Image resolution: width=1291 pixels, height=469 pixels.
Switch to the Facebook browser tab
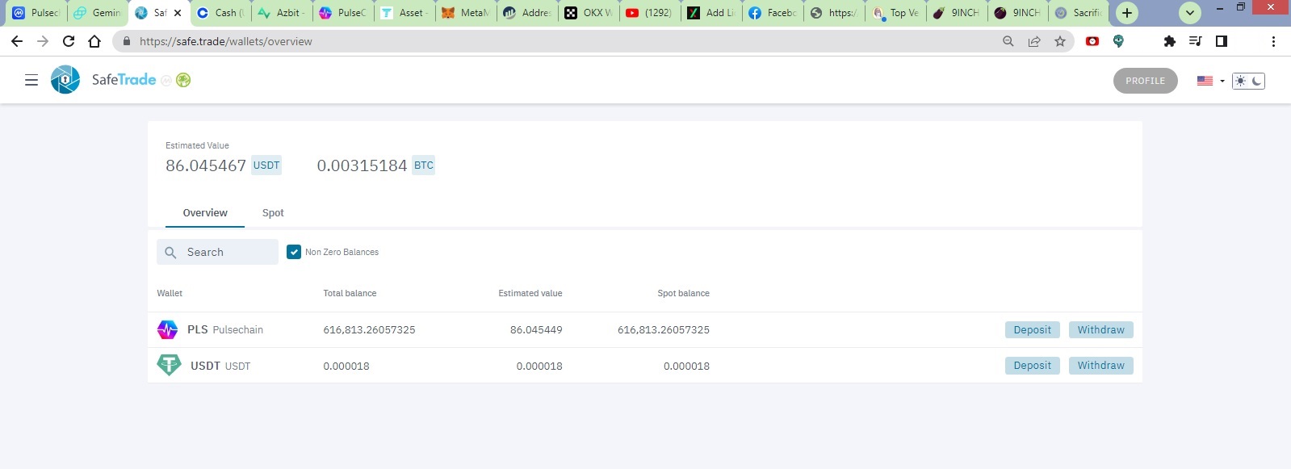pos(773,13)
